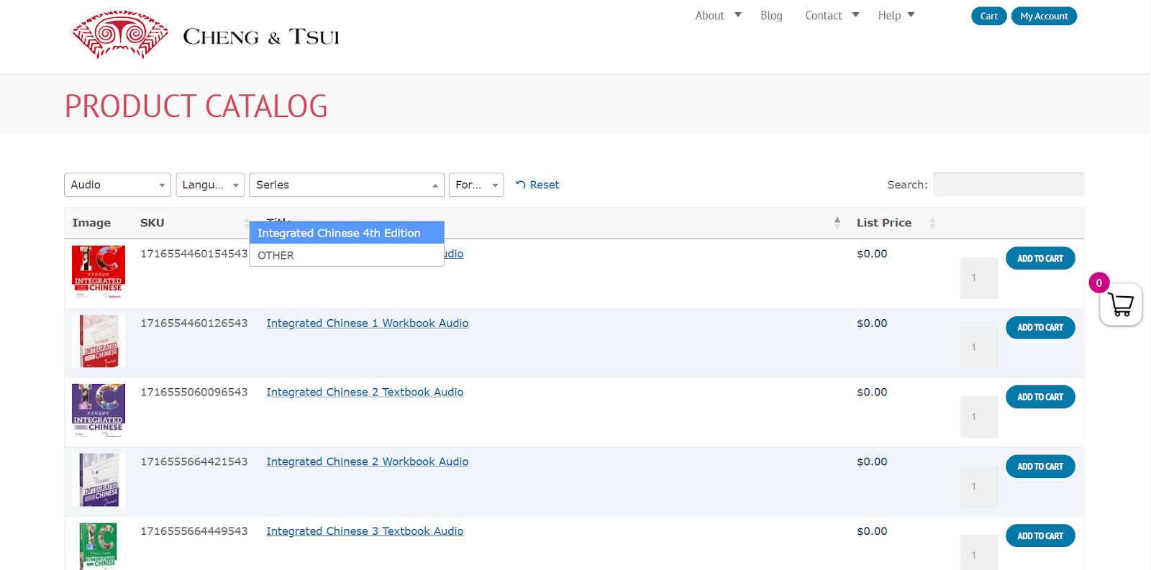Click quantity field for IC 2 Workbook Audio
This screenshot has height=570, width=1151.
979,486
